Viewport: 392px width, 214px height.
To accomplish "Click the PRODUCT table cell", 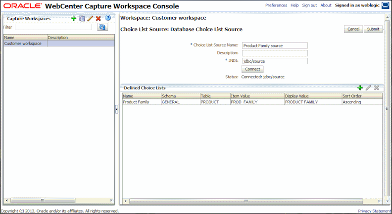I will click(x=215, y=102).
